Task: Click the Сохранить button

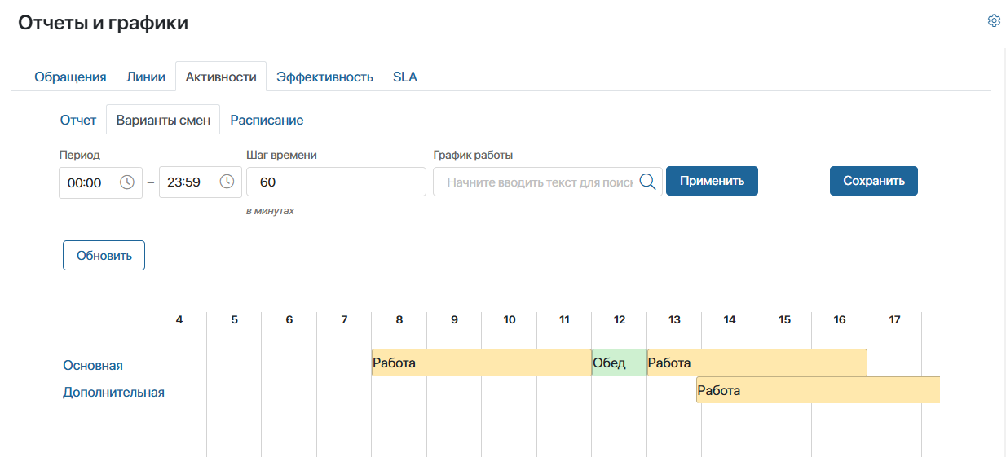Action: coord(873,181)
